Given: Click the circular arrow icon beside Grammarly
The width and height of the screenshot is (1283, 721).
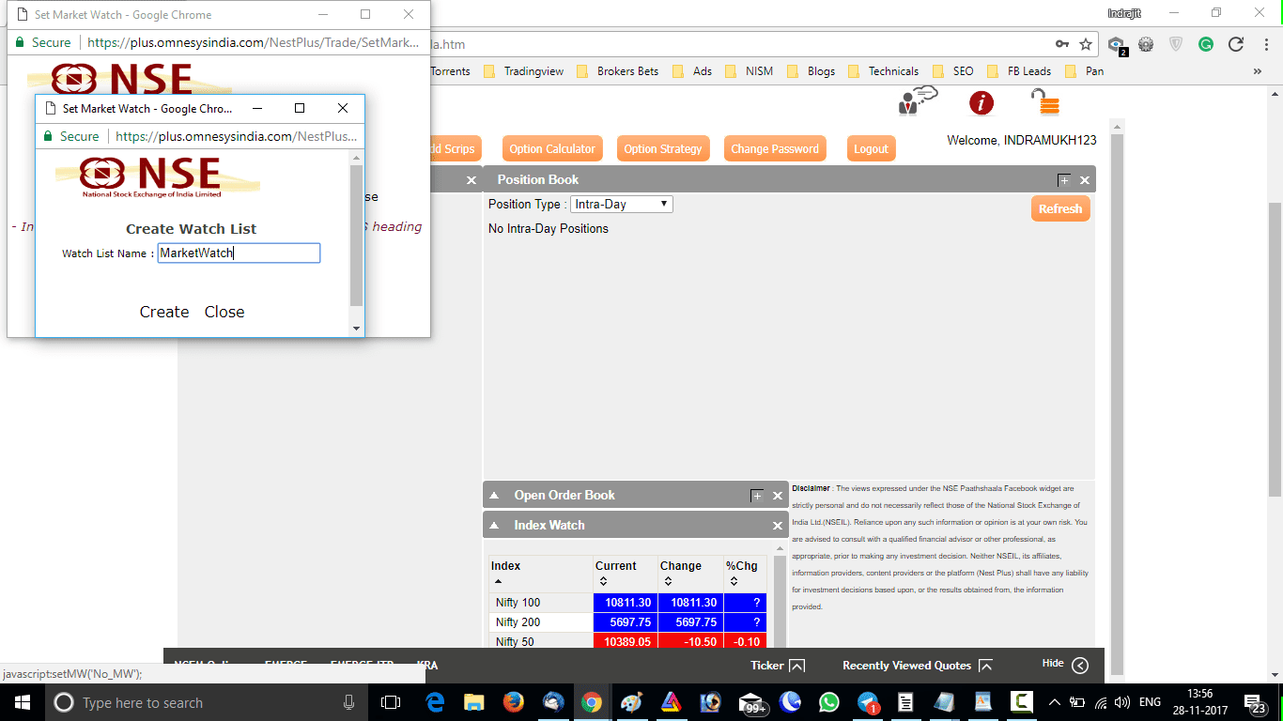Looking at the screenshot, I should (x=1236, y=44).
